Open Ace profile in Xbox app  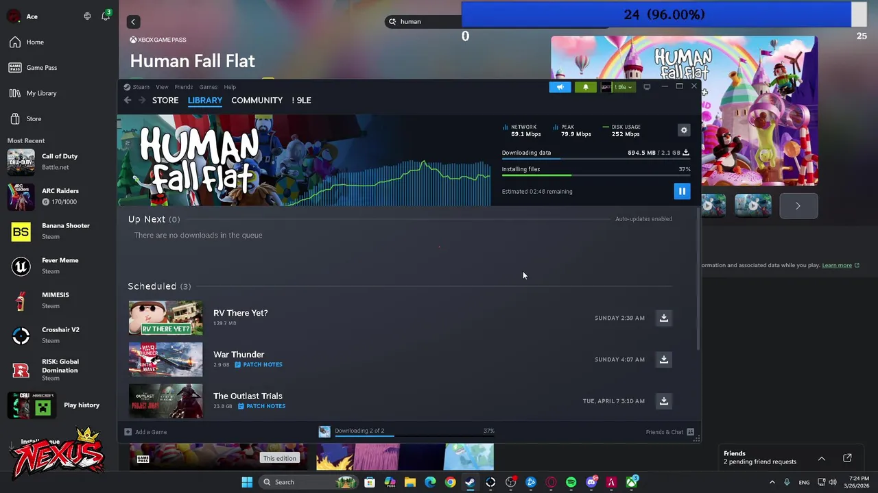[x=22, y=16]
